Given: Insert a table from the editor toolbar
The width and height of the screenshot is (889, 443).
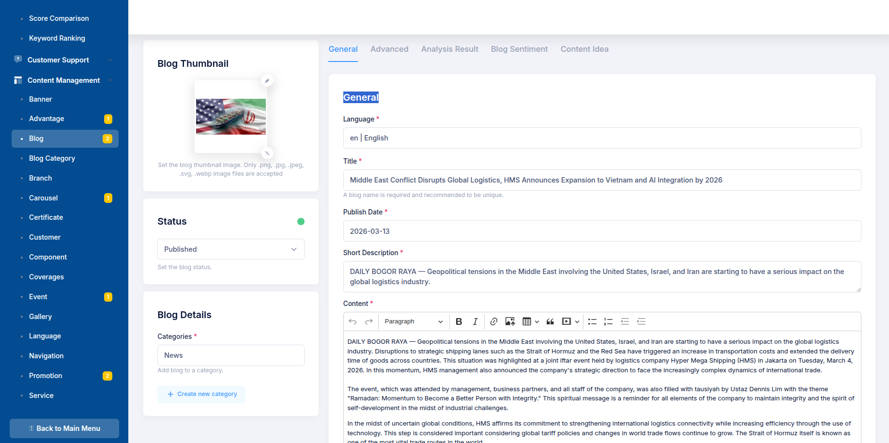Looking at the screenshot, I should (527, 321).
